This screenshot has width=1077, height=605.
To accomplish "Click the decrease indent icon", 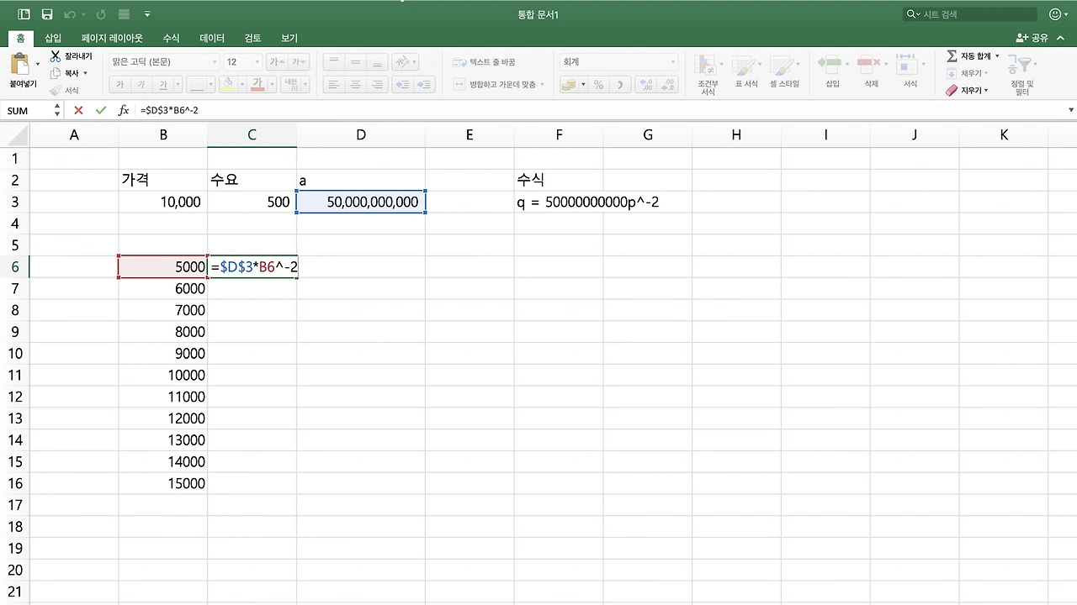I will pos(403,84).
